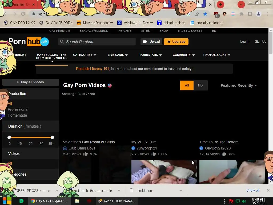Viewport: 273px width, 205px height.
Task: Click the left handle of duration slider
Action: pos(9,137)
